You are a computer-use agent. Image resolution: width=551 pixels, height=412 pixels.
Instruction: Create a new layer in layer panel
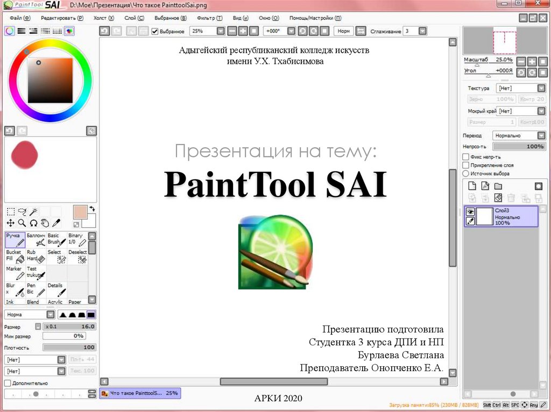coord(472,186)
